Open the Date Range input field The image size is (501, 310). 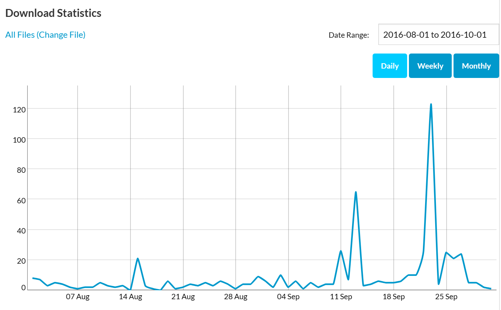438,35
